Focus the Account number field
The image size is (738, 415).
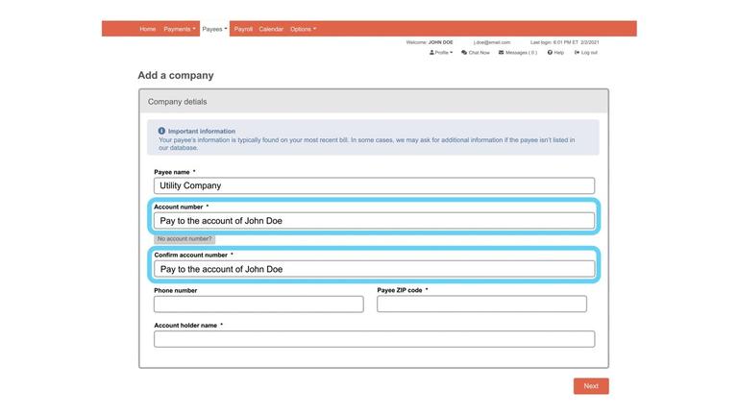(x=374, y=221)
